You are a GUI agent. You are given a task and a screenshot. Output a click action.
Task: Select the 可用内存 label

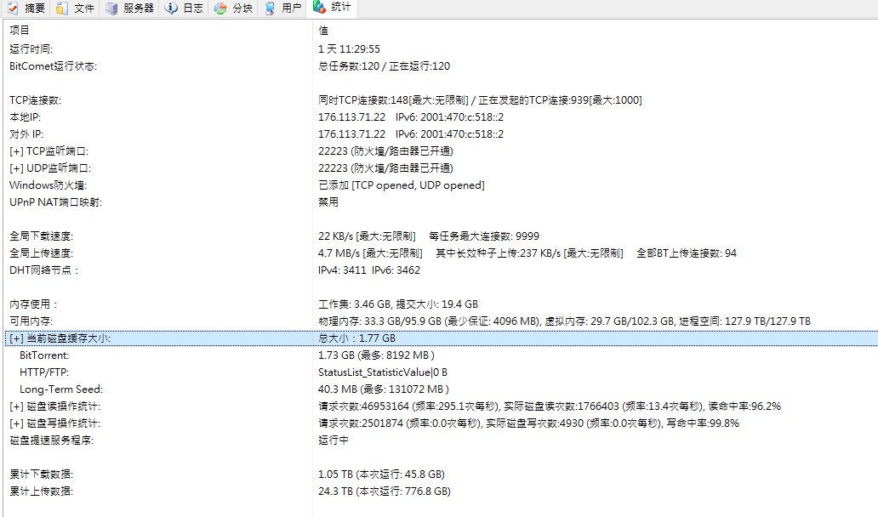click(31, 321)
